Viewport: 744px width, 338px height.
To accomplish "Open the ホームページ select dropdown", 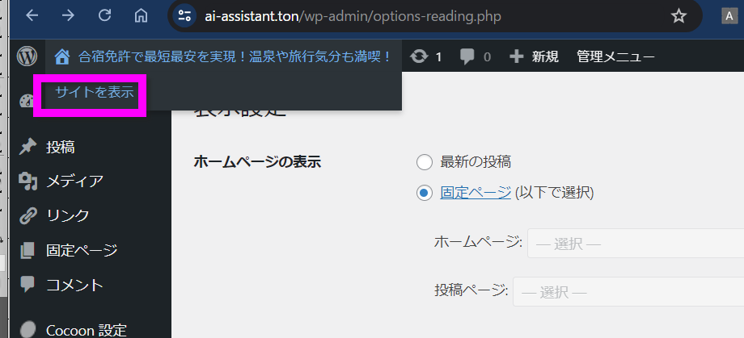I will (635, 243).
